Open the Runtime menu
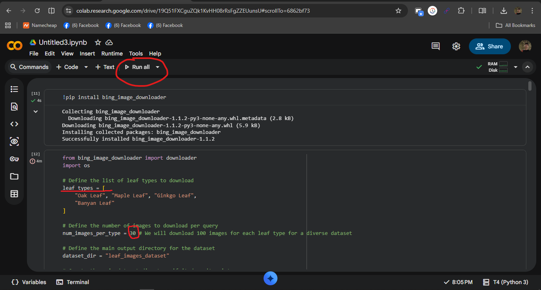 coord(112,53)
